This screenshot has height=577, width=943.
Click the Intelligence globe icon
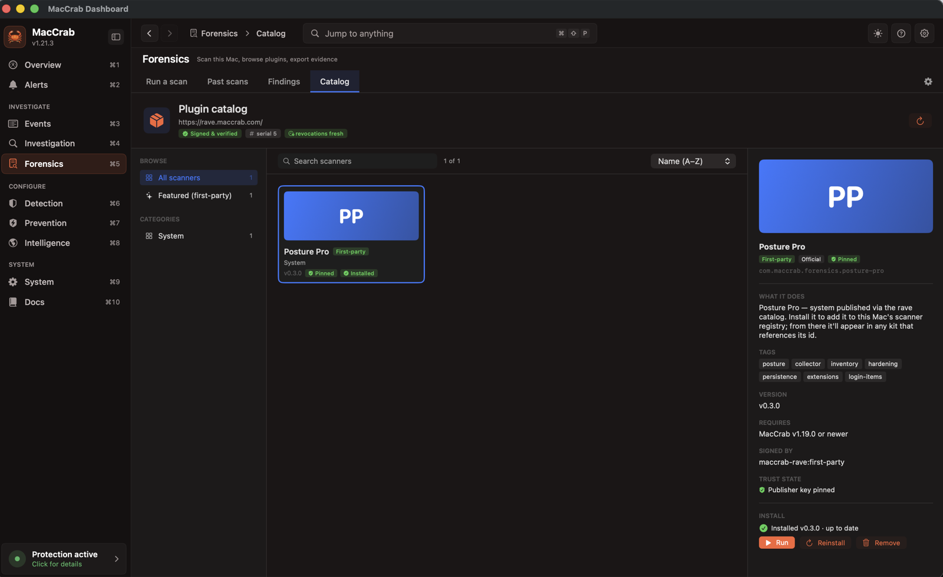click(13, 243)
